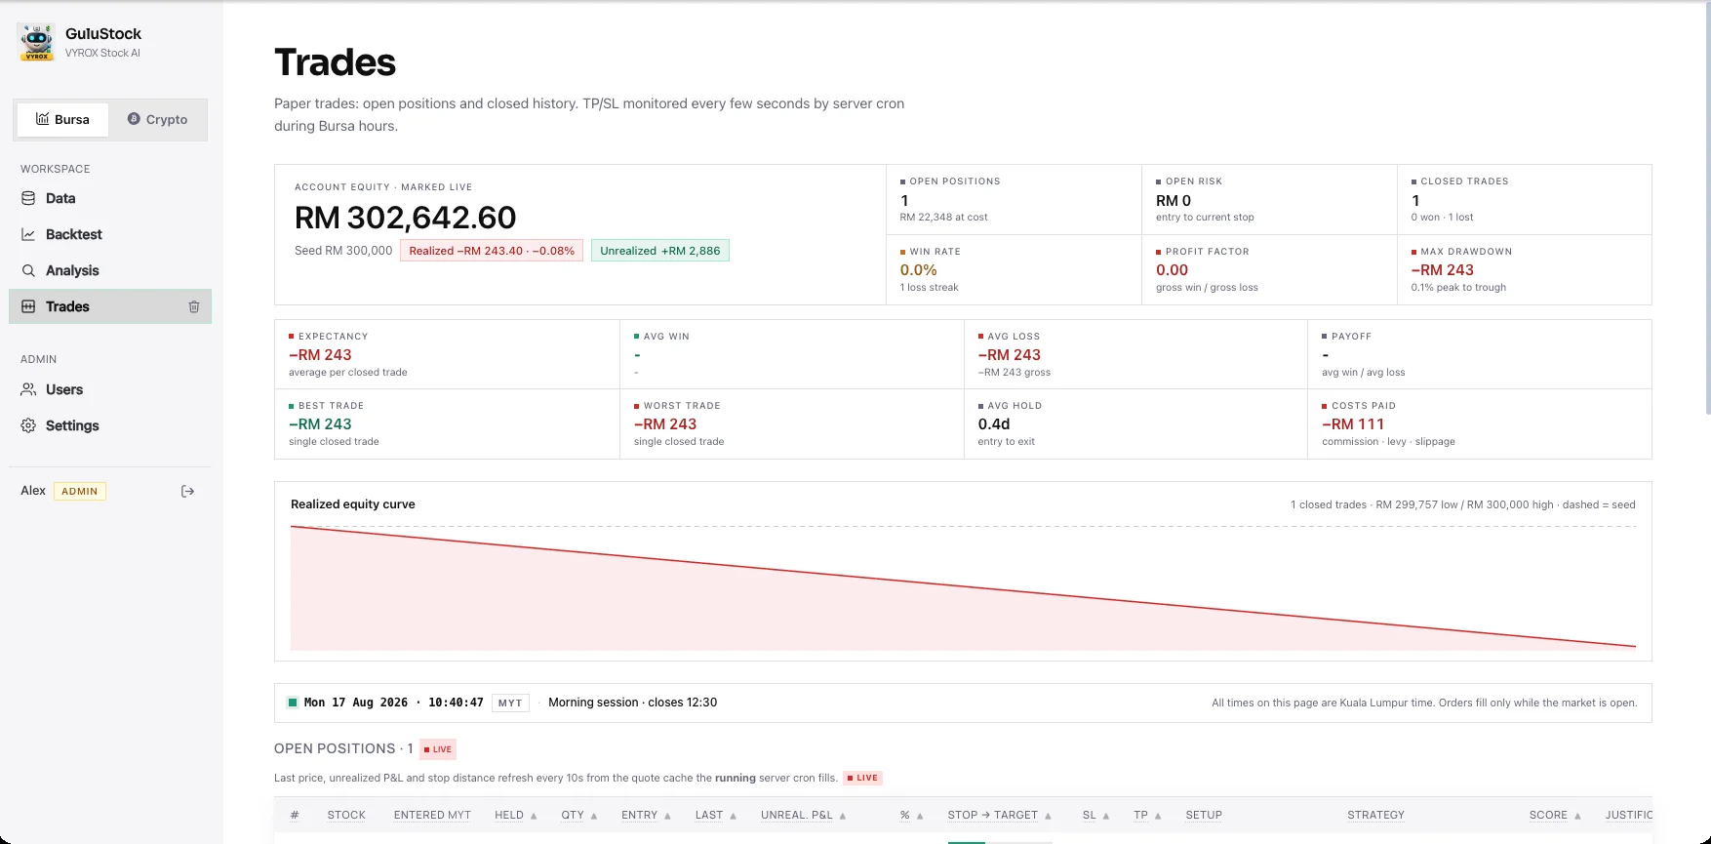
Task: Click the Realized equity curve title
Action: click(x=353, y=504)
